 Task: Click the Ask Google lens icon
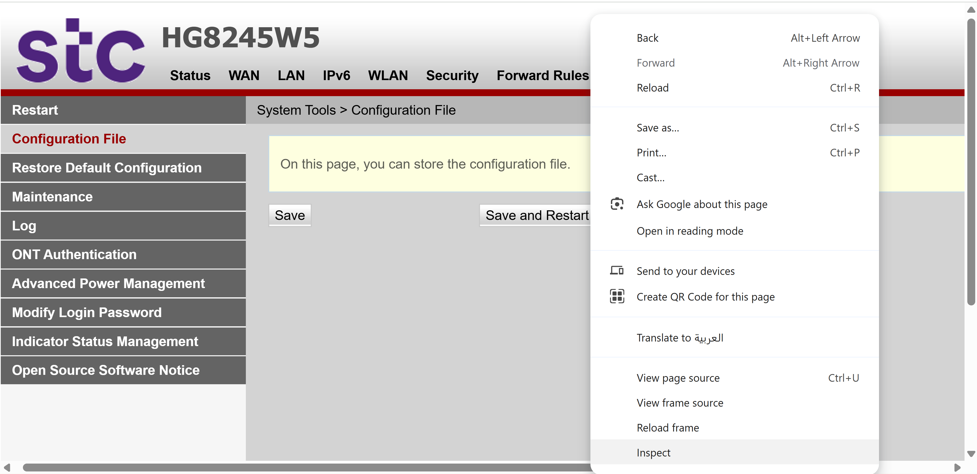pyautogui.click(x=617, y=204)
